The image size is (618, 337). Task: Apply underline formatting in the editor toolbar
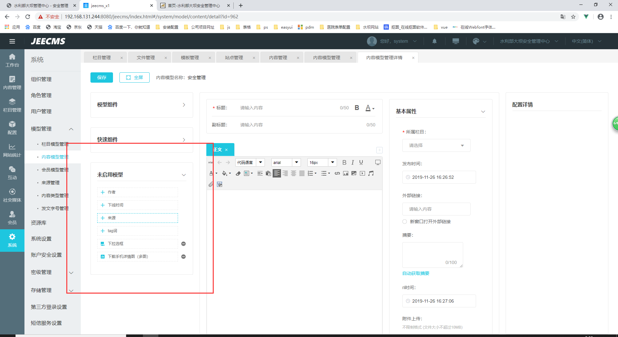[x=361, y=162]
